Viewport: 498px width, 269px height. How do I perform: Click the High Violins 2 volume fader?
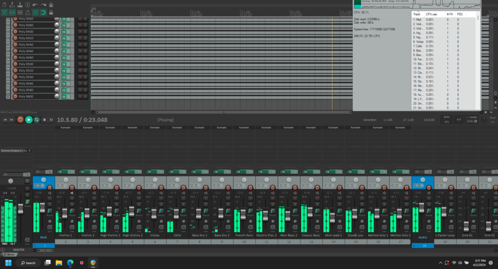click(131, 211)
